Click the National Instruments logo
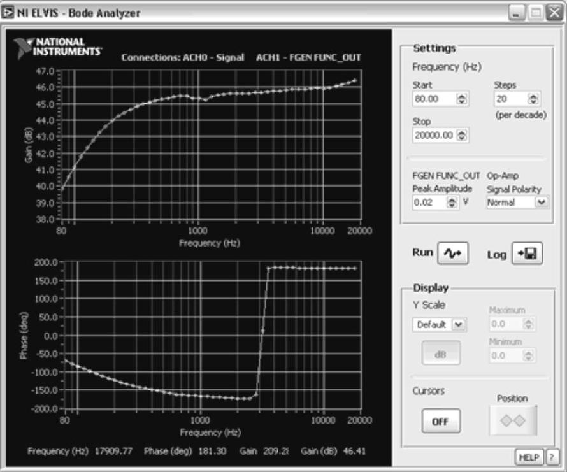The width and height of the screenshot is (567, 472). pyautogui.click(x=58, y=47)
